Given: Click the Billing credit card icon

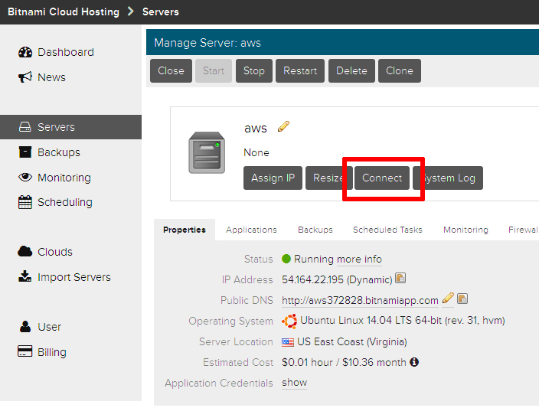Looking at the screenshot, I should tap(25, 351).
